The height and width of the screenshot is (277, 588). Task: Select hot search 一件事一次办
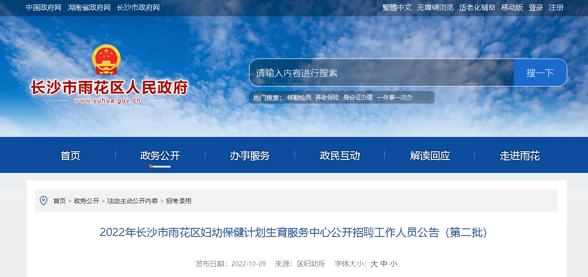click(x=394, y=98)
